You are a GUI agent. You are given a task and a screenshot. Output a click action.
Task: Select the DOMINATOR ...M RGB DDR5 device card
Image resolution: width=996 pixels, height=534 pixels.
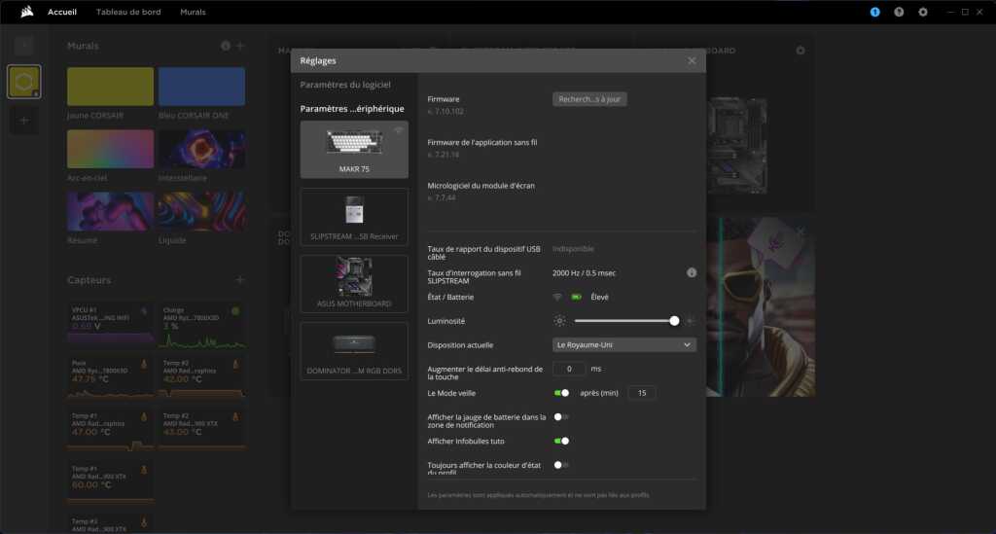click(x=354, y=351)
